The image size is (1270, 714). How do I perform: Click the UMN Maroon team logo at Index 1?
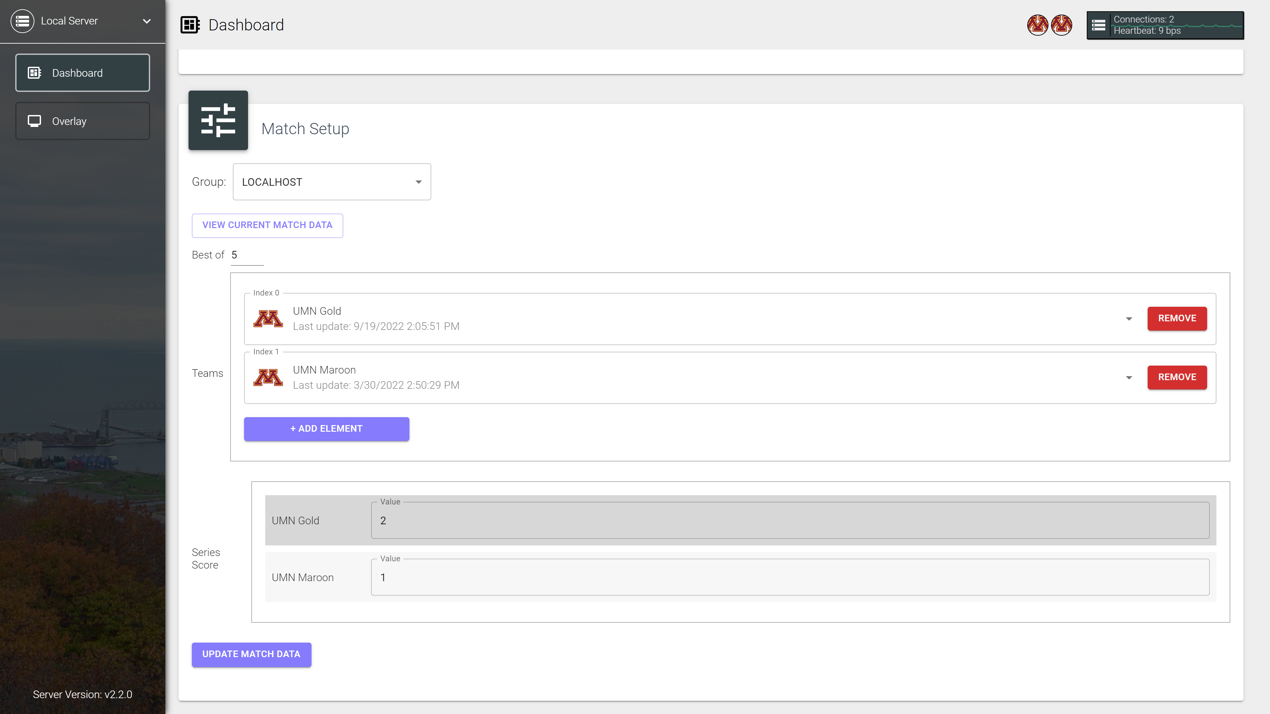(x=268, y=377)
